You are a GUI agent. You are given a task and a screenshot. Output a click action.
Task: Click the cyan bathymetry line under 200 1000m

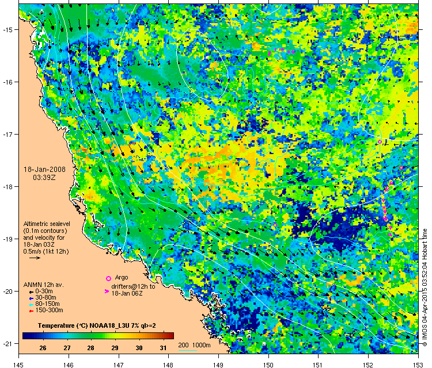click(x=188, y=350)
